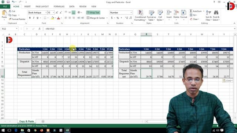Open Cell Styles gallery
The image size is (237, 133).
(160, 16)
